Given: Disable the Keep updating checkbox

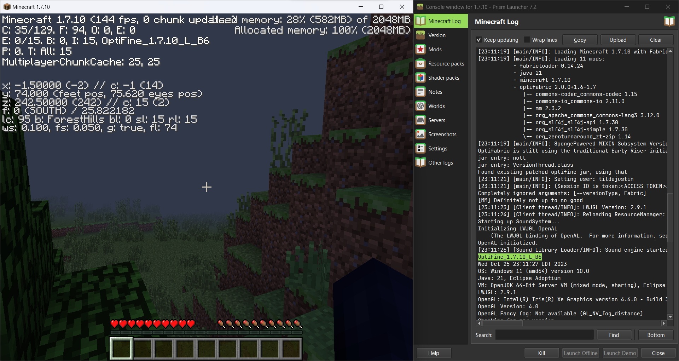Looking at the screenshot, I should (x=479, y=40).
